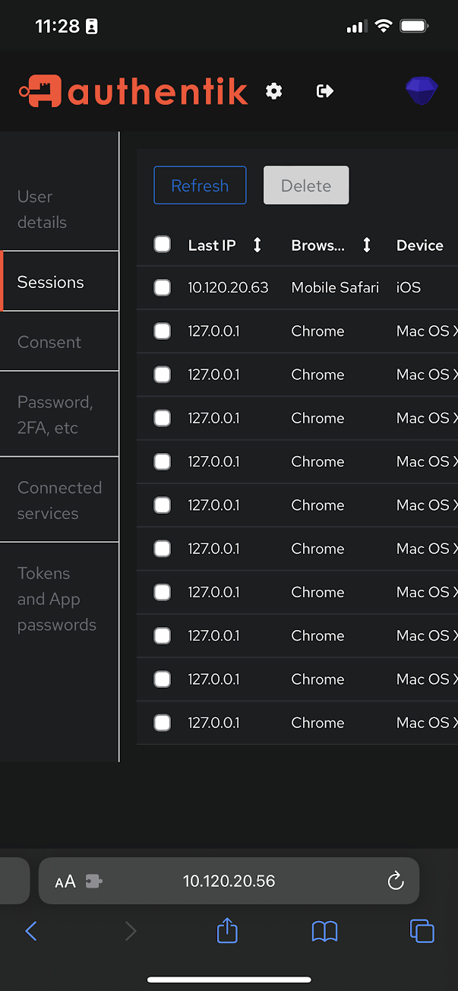Click the Refresh button

pos(200,185)
